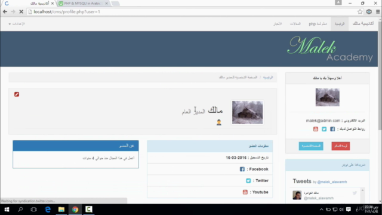Click the small user avatar icon under the name

tap(219, 122)
